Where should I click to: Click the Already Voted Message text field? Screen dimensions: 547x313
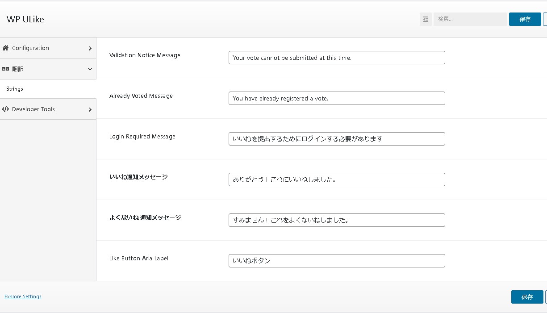(337, 98)
